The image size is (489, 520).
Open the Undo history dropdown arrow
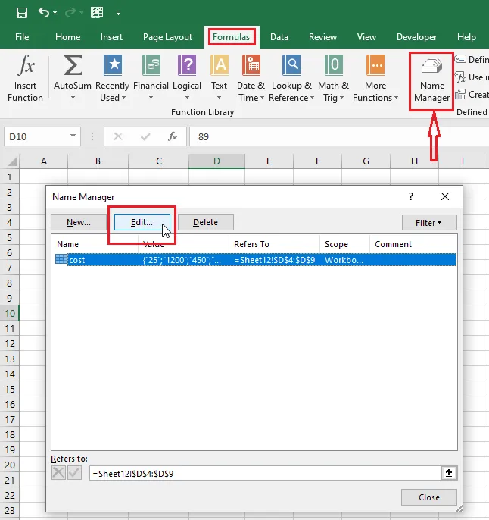point(55,13)
